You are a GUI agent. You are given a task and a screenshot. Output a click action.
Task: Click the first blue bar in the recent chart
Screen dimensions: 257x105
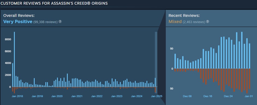tap(175, 61)
